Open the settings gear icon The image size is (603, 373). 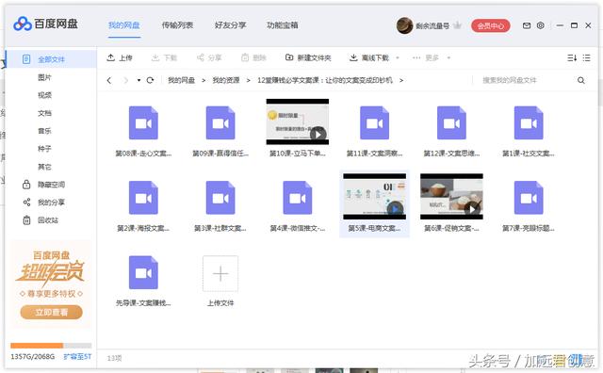click(x=540, y=25)
